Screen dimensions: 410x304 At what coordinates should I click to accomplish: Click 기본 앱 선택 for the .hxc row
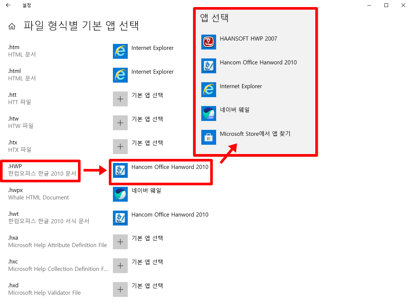pos(147,262)
